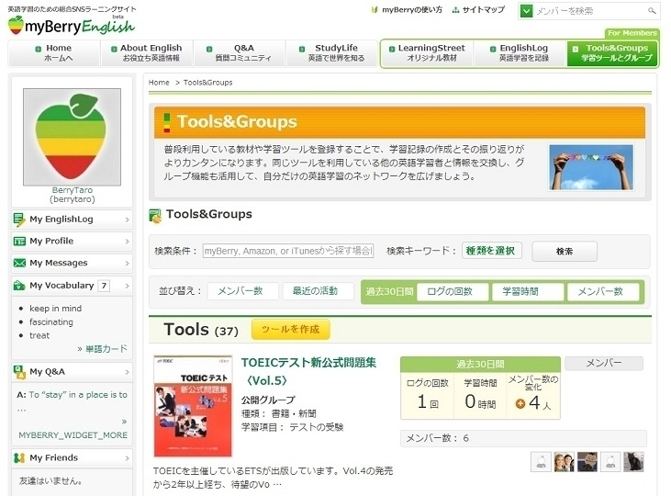This screenshot has height=496, width=671.
Task: Click the fourth member avatar placeholder
Action: tap(610, 462)
